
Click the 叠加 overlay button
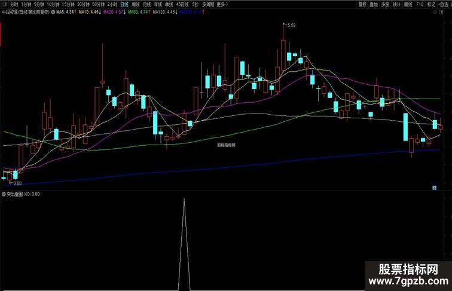click(374, 4)
